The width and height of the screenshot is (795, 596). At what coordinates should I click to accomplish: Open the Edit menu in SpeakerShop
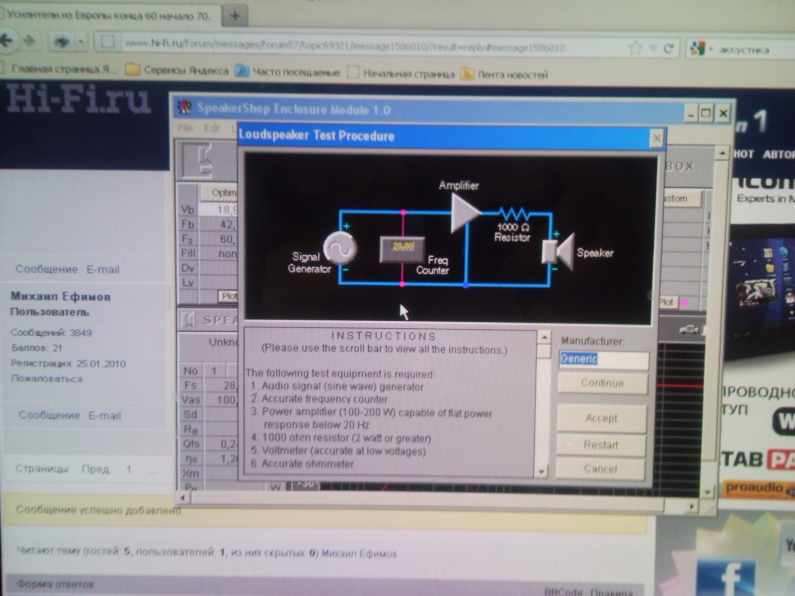(211, 128)
